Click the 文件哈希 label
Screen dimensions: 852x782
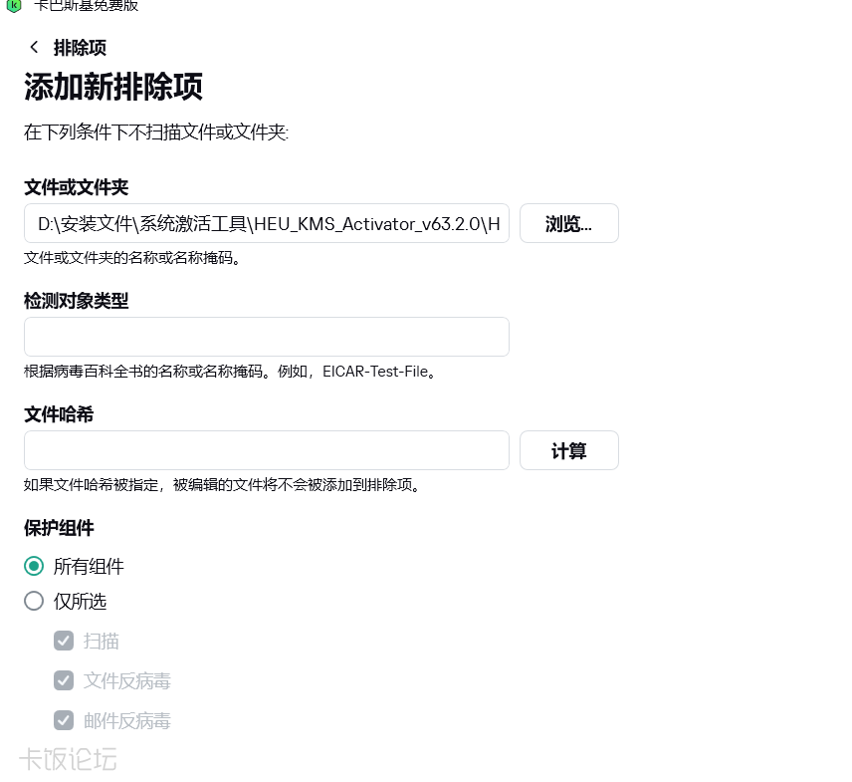pos(59,414)
